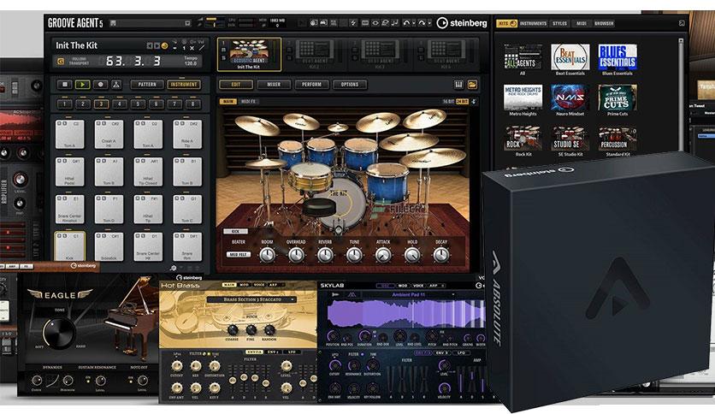The image size is (715, 414).
Task: Open the orange folder browser icon
Action: coord(472,85)
